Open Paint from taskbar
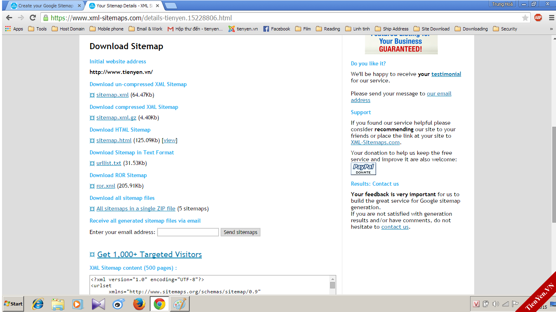 click(x=179, y=303)
